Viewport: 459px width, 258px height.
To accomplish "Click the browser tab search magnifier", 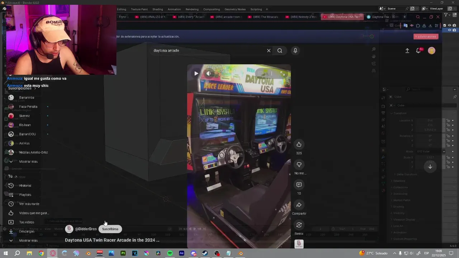I will coord(418,17).
